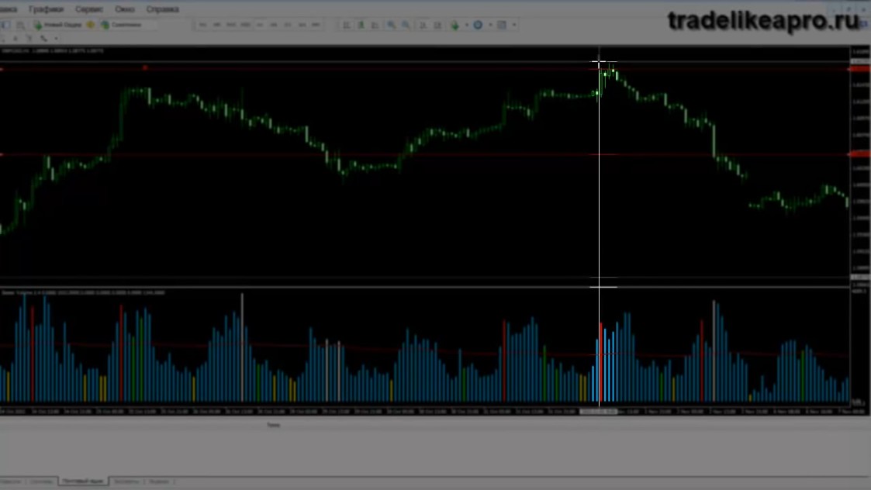Image resolution: width=871 pixels, height=490 pixels.
Task: Open the Сервис menu
Action: [89, 9]
